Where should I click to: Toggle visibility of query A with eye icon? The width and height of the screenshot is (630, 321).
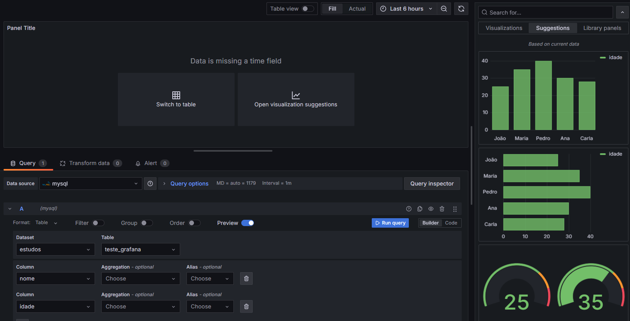click(431, 209)
